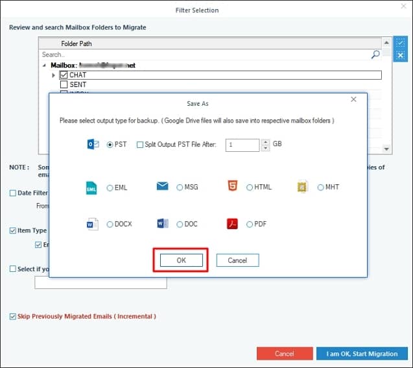Screen dimensions: 413x368
Task: Select the PST radio button
Action: 110,145
